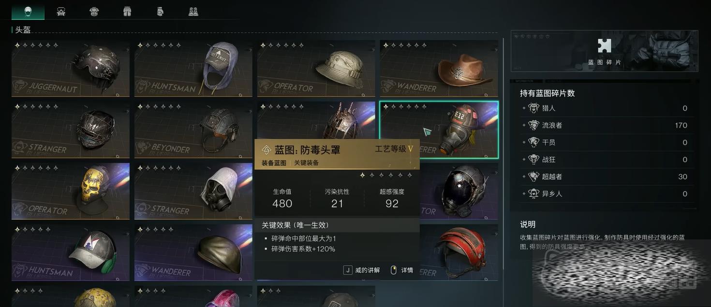
Task: Click the J key 威的讲解 hint
Action: click(361, 270)
